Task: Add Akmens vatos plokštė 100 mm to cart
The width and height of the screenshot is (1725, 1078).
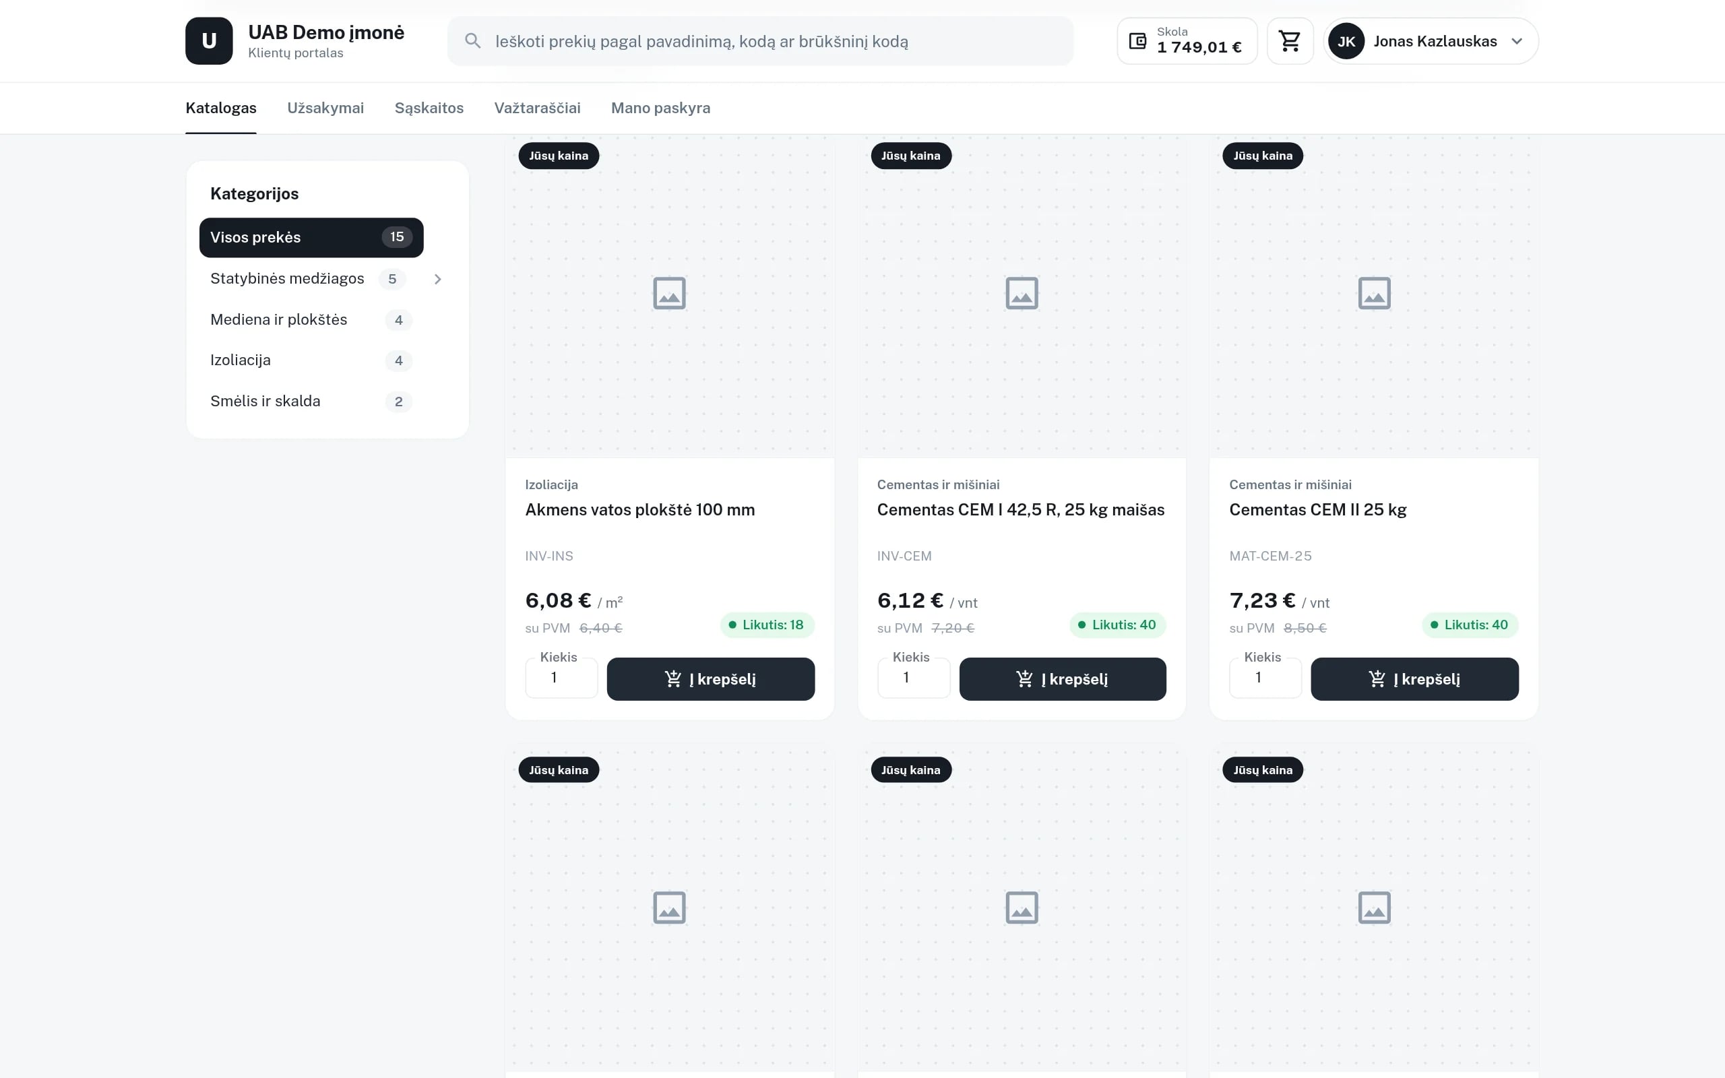Action: [711, 678]
